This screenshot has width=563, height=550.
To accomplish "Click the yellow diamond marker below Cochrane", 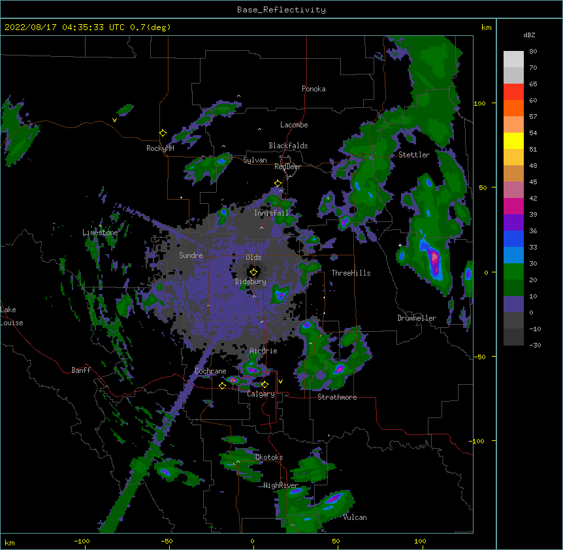I will coord(222,385).
